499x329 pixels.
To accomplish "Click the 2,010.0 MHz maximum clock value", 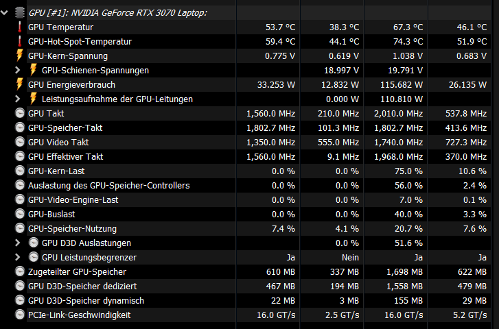I will (398, 114).
